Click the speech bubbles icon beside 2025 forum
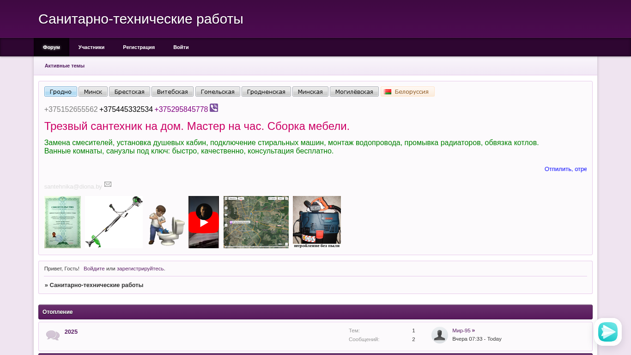Image resolution: width=631 pixels, height=355 pixels. 53,335
